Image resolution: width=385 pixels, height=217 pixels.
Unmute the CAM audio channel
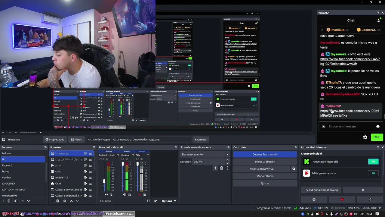coord(140,195)
